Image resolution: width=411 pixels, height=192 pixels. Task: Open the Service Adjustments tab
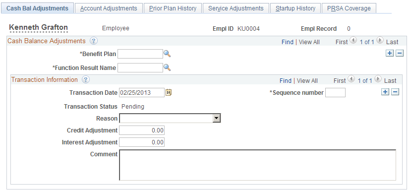235,8
